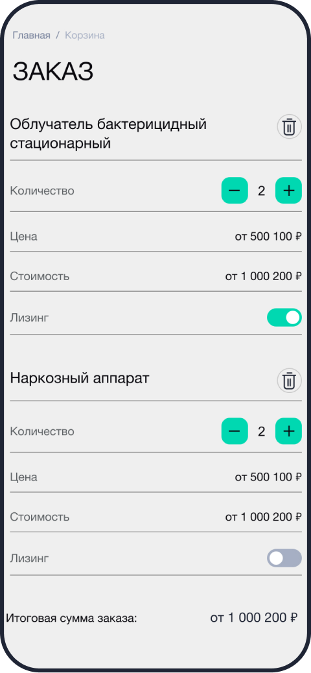Enable Лизинг for Наркозный аппарат
This screenshot has height=673, width=311.
284,558
